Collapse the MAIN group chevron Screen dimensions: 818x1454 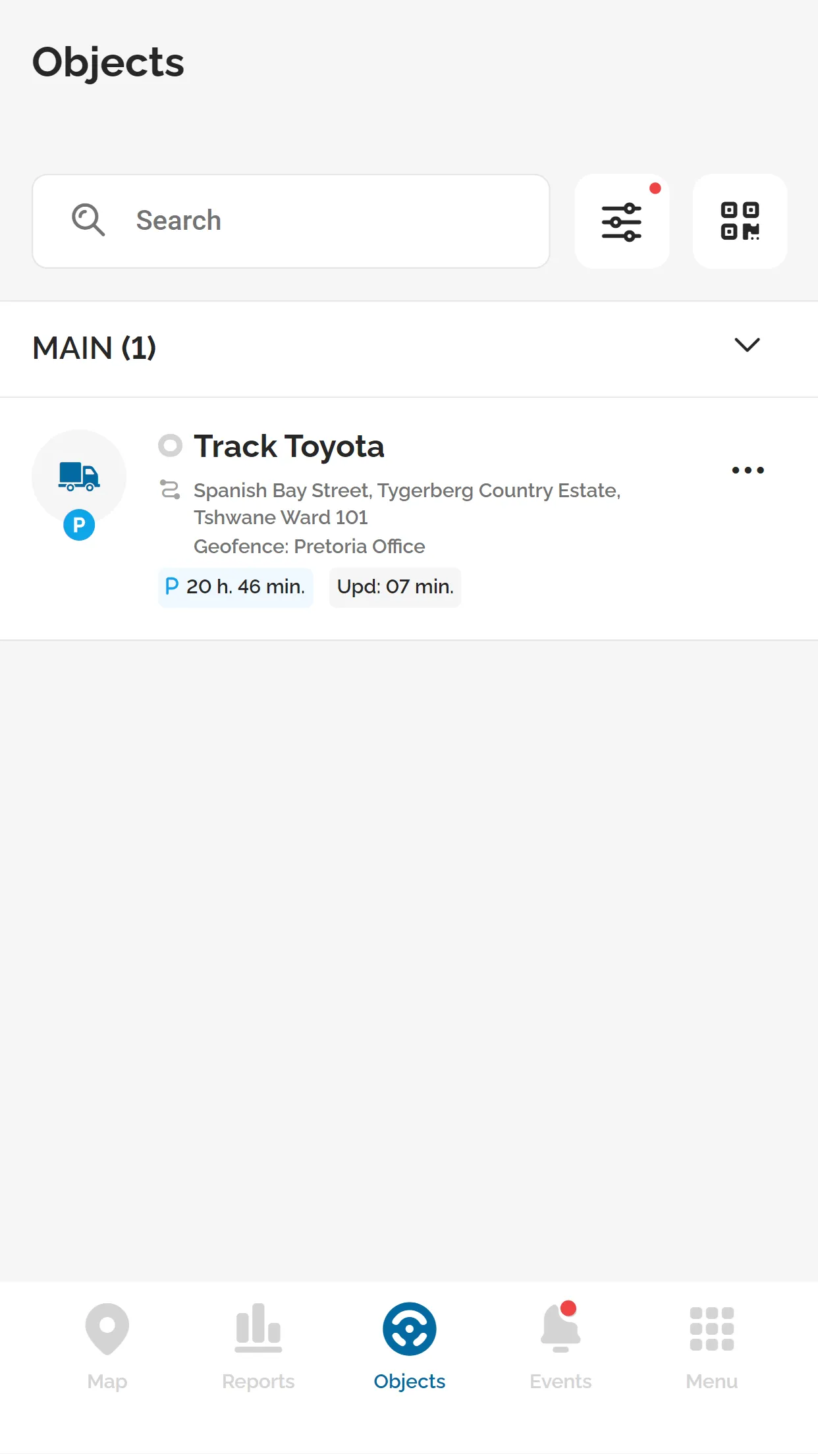747,346
